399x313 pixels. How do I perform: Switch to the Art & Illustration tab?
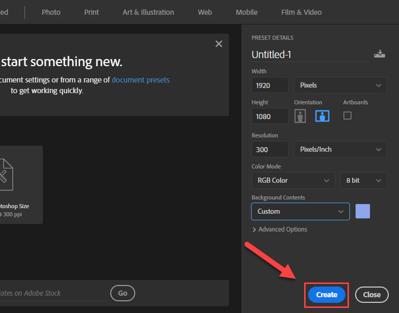point(148,12)
